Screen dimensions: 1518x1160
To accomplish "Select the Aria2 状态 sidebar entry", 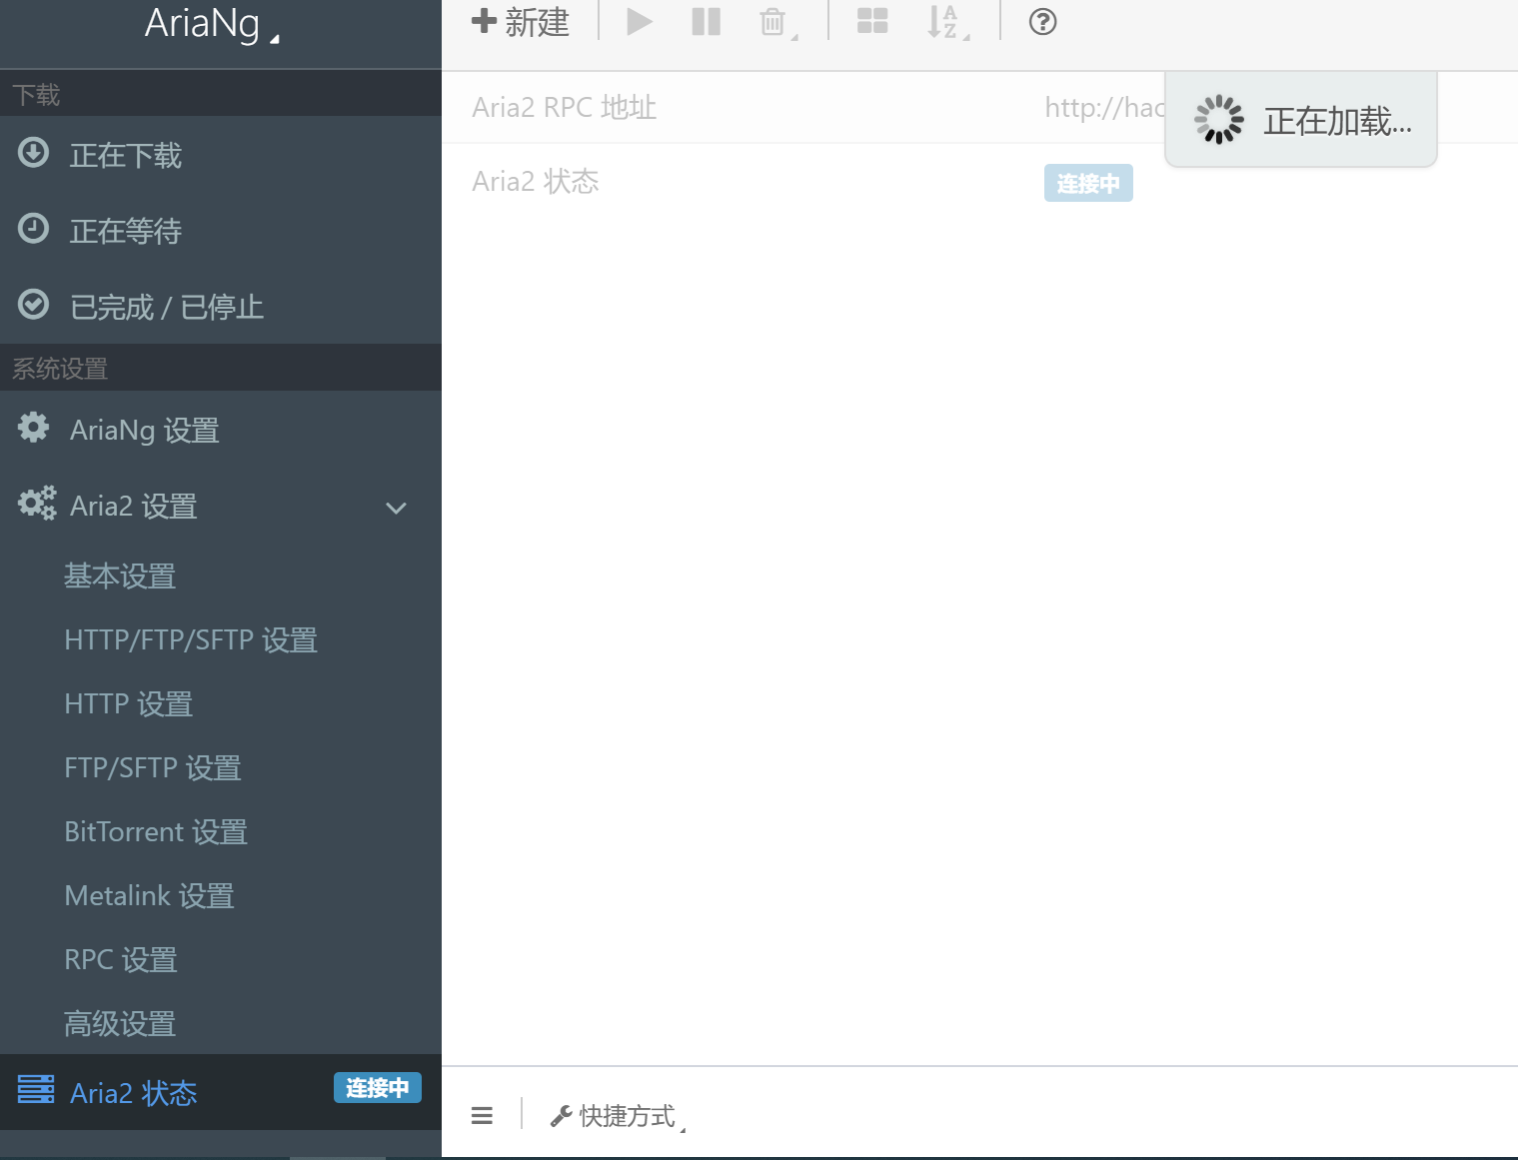I will point(221,1092).
